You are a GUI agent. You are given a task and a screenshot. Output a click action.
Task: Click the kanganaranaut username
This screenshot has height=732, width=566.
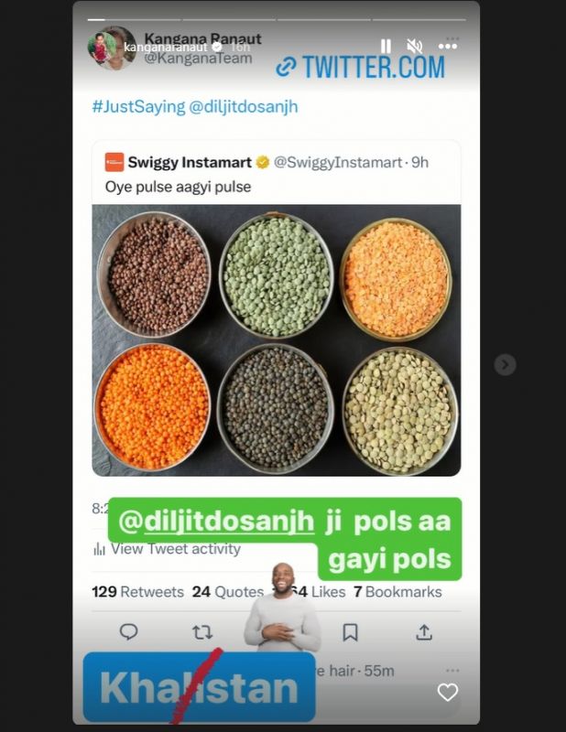point(166,47)
